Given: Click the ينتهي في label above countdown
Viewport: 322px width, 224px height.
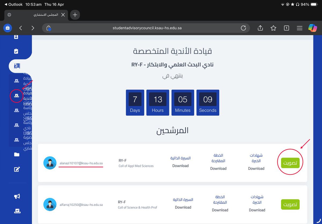Looking at the screenshot, I should 173,76.
